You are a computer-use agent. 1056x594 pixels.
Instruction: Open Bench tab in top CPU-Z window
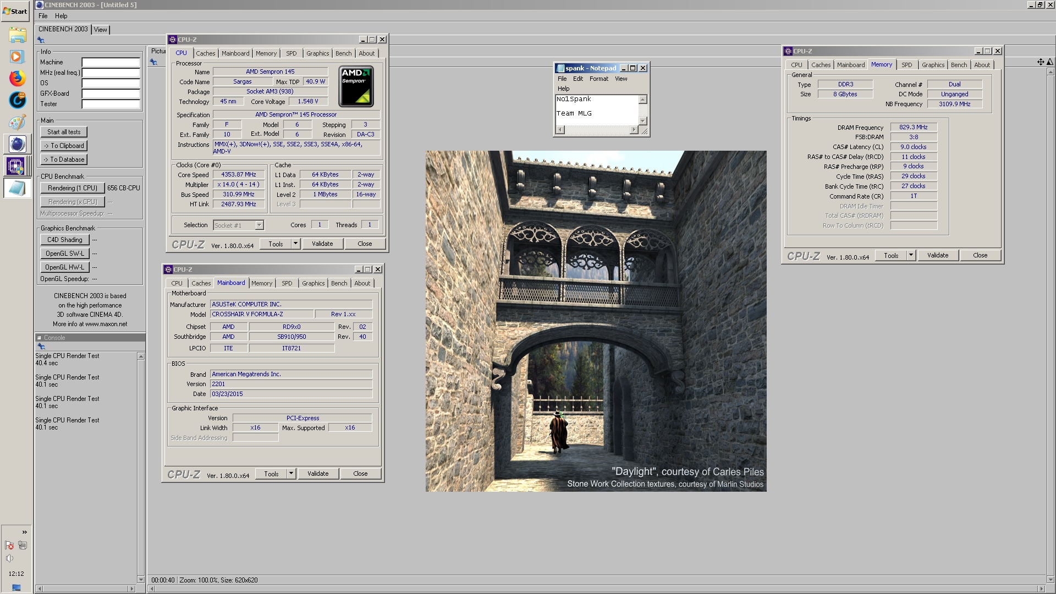[x=344, y=53]
